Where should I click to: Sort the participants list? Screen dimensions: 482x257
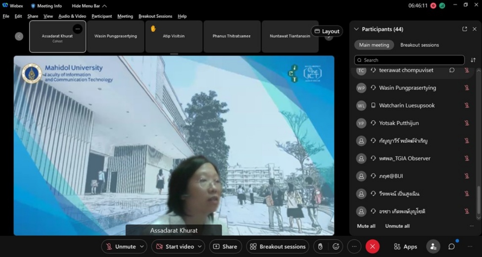click(x=473, y=60)
